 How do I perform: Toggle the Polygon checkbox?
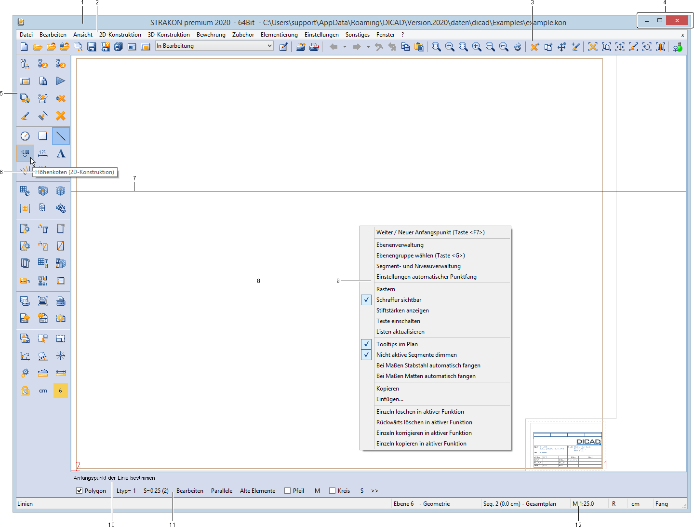coord(80,491)
